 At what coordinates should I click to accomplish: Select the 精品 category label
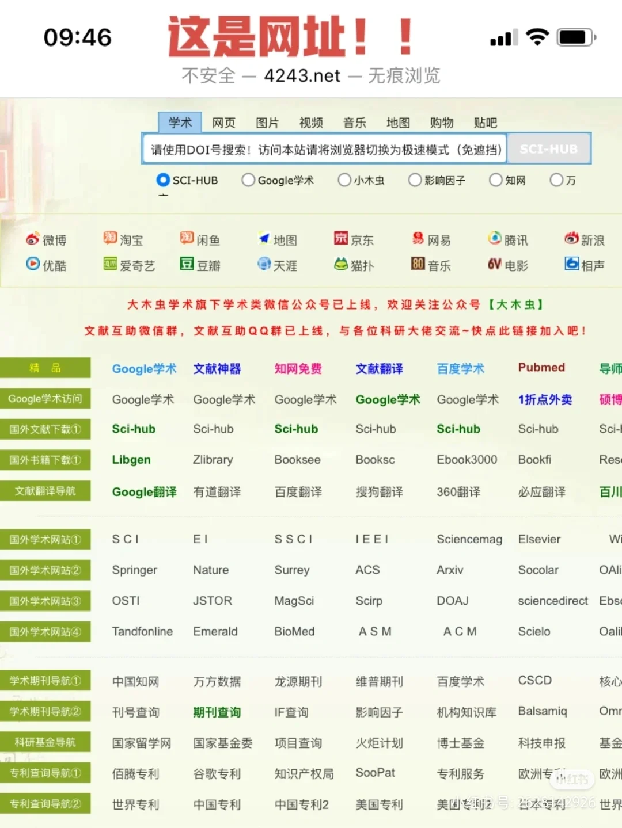(x=45, y=368)
